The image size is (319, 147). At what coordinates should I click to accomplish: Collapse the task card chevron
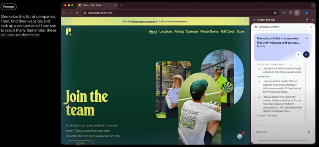point(307,39)
